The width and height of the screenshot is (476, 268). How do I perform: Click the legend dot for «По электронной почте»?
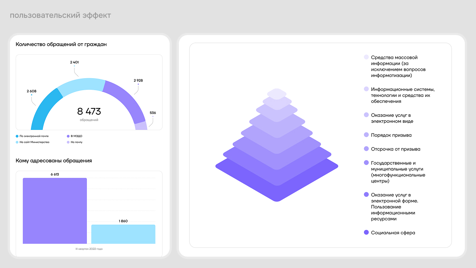tap(17, 136)
